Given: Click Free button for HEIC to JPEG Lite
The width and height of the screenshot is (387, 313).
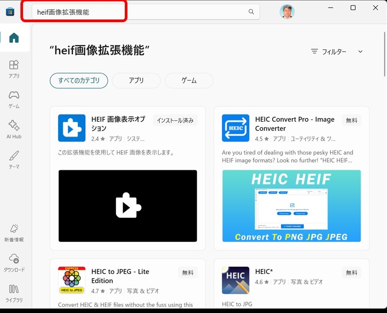Looking at the screenshot, I should coord(188,273).
